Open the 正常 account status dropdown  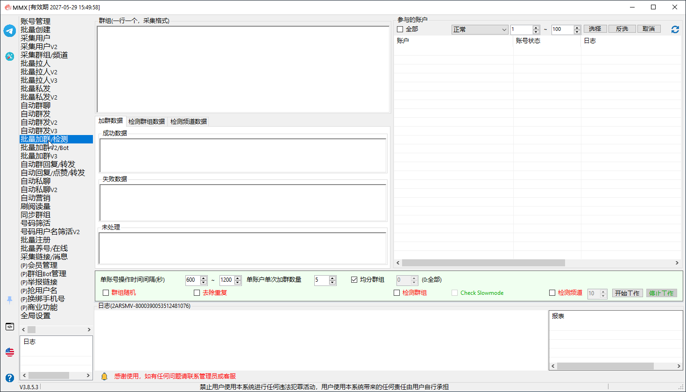pyautogui.click(x=480, y=29)
